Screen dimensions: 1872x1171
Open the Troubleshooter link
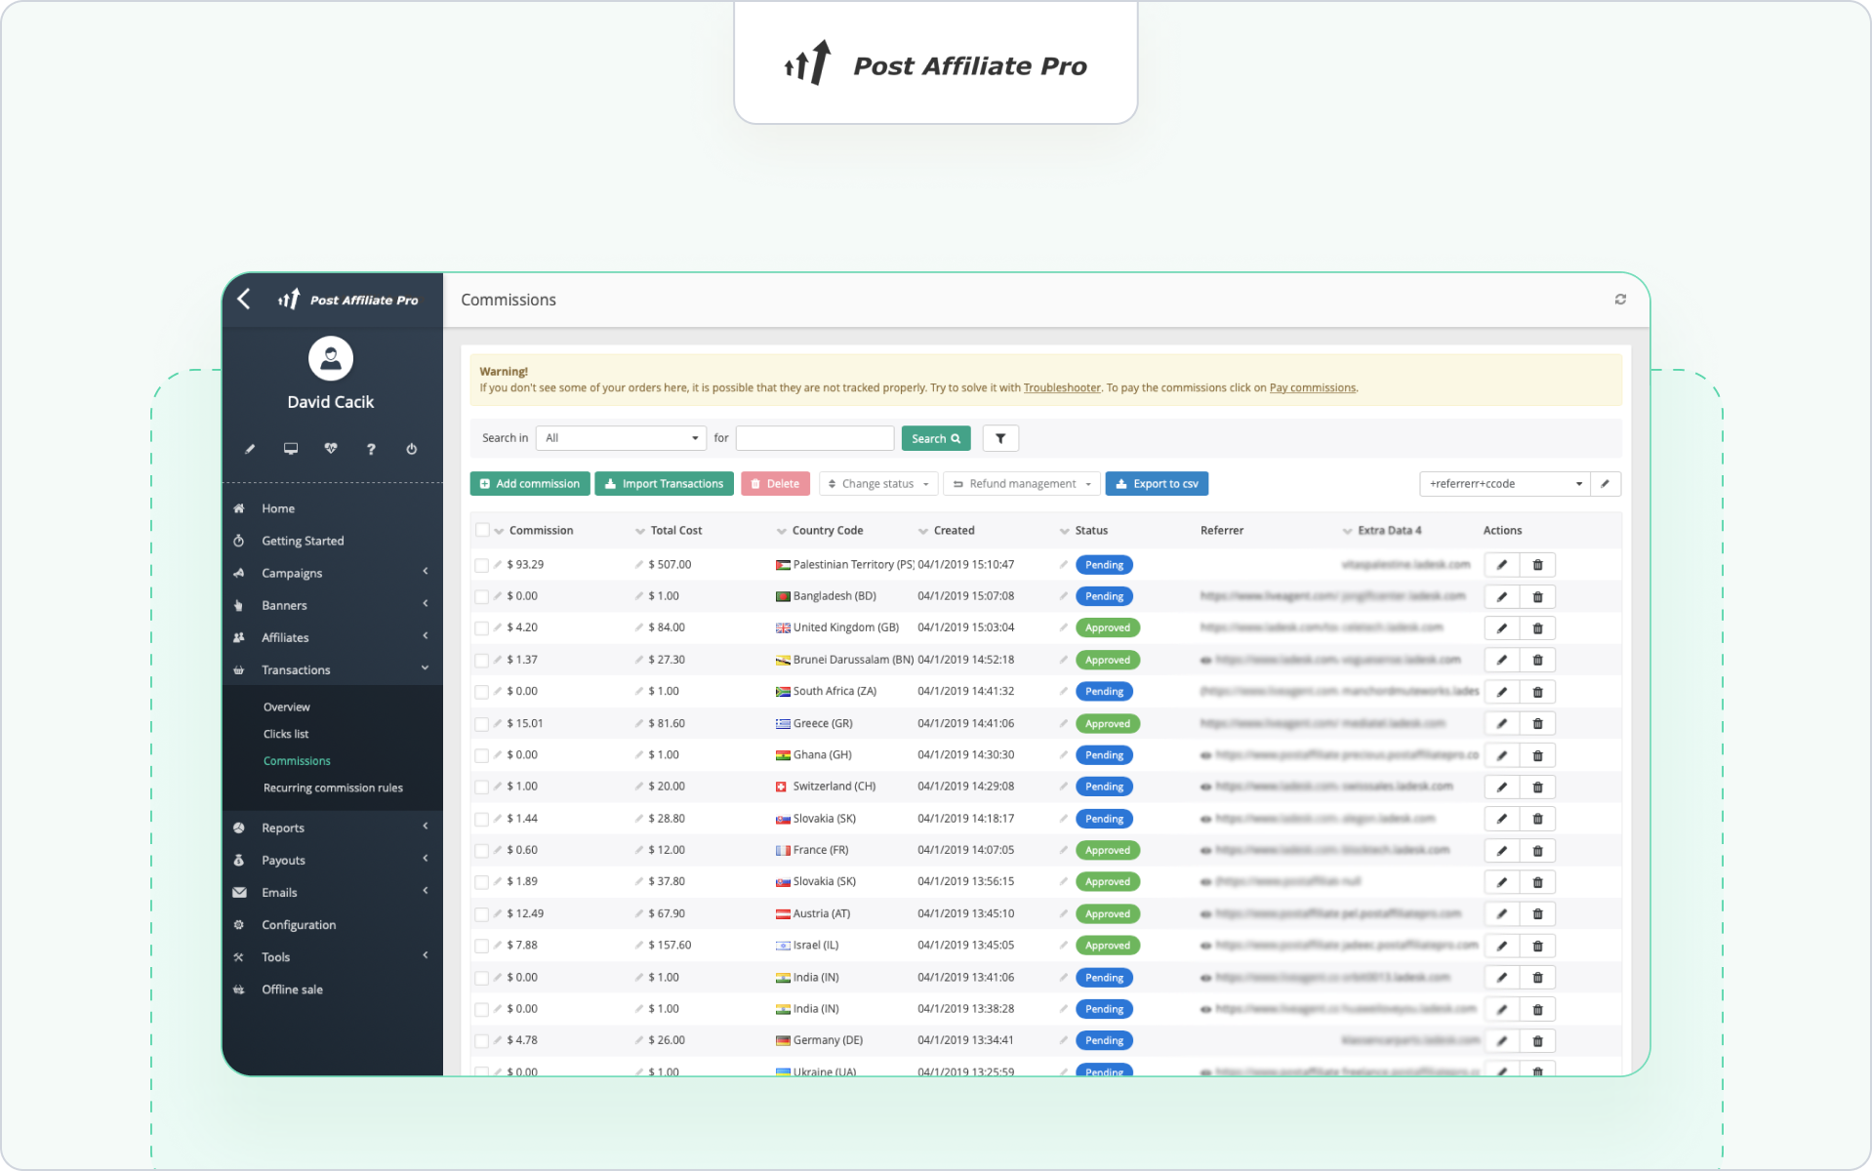1062,387
